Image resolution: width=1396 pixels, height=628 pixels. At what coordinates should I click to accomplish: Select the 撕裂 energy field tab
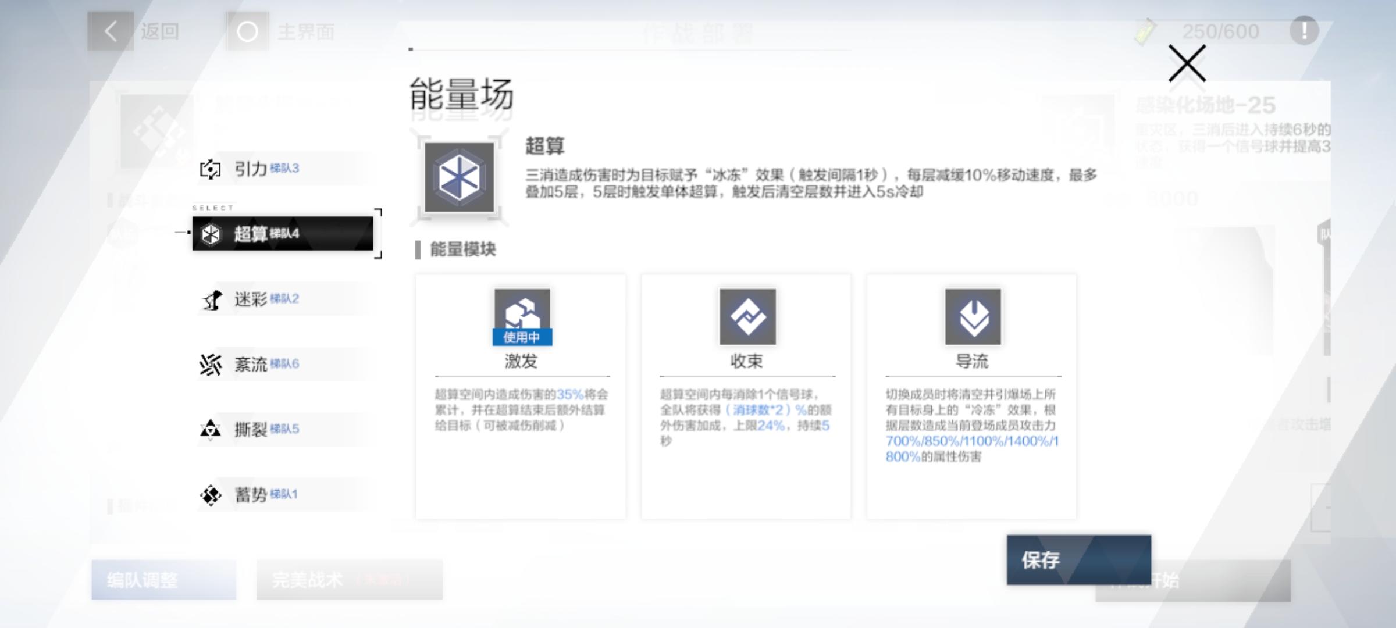click(x=283, y=429)
